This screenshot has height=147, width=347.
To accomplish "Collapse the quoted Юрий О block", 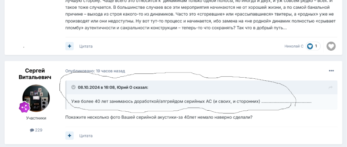I will pyautogui.click(x=73, y=87).
